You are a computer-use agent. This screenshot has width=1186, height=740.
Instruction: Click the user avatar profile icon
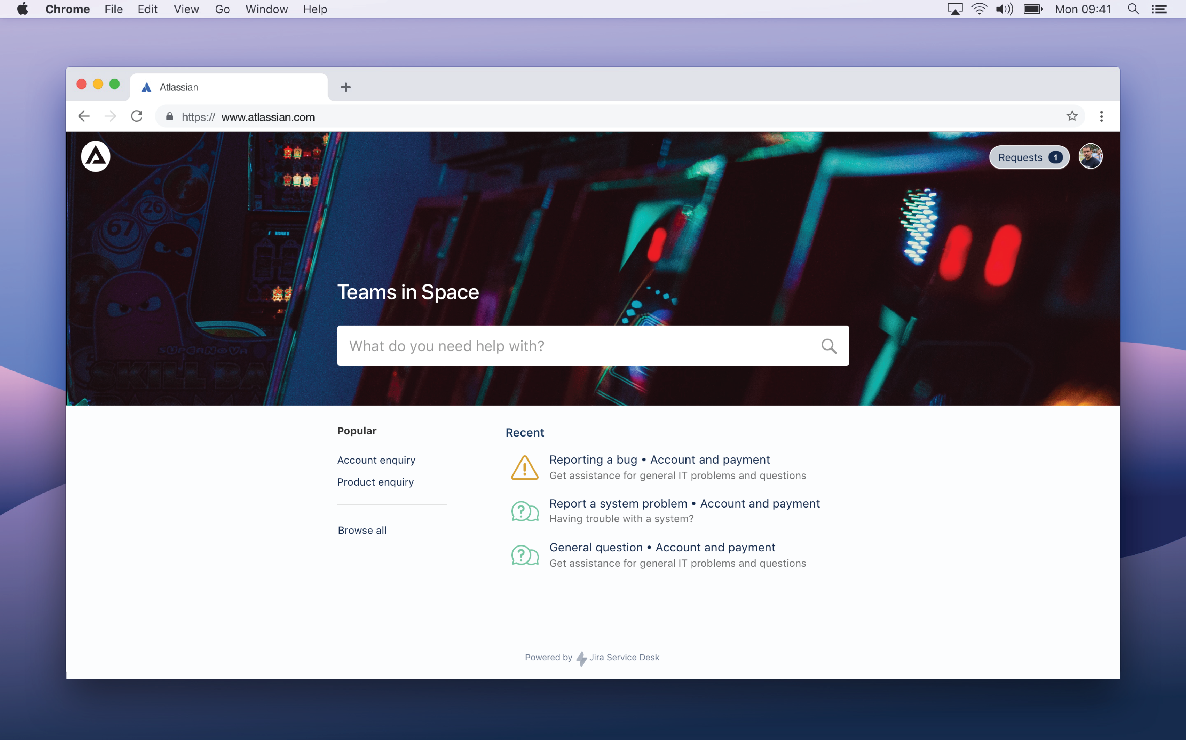click(x=1091, y=157)
